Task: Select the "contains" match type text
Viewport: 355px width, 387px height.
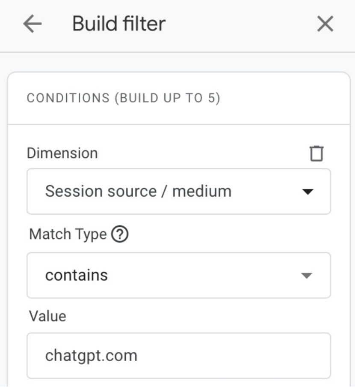Action: 77,275
